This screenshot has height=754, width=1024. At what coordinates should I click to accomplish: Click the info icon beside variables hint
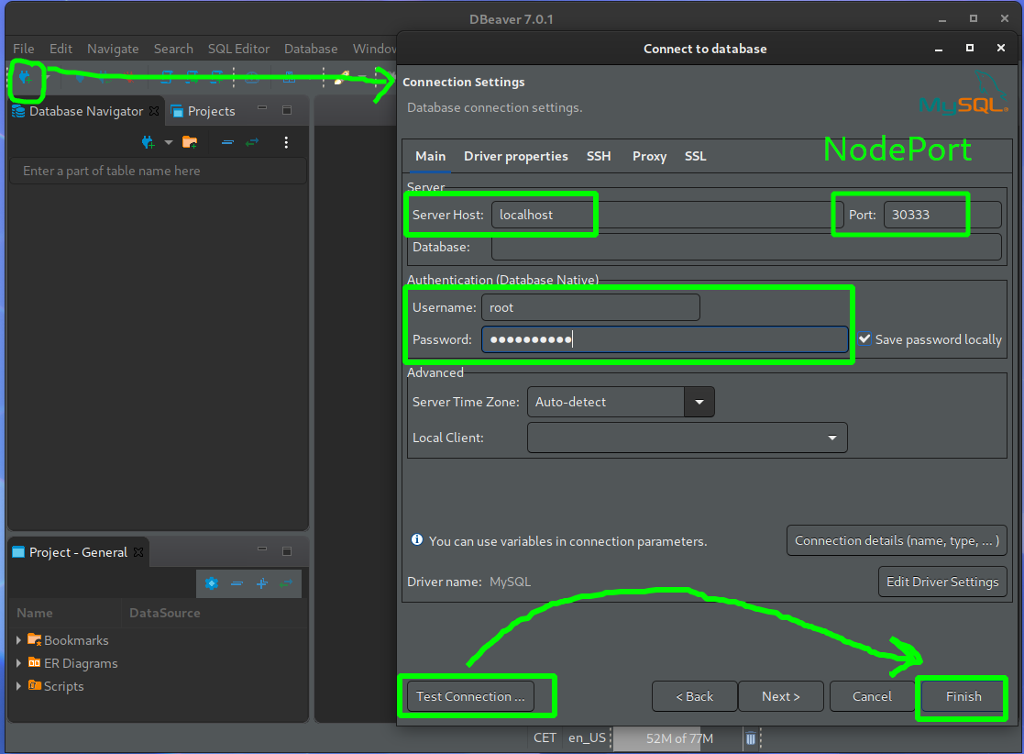pos(416,539)
